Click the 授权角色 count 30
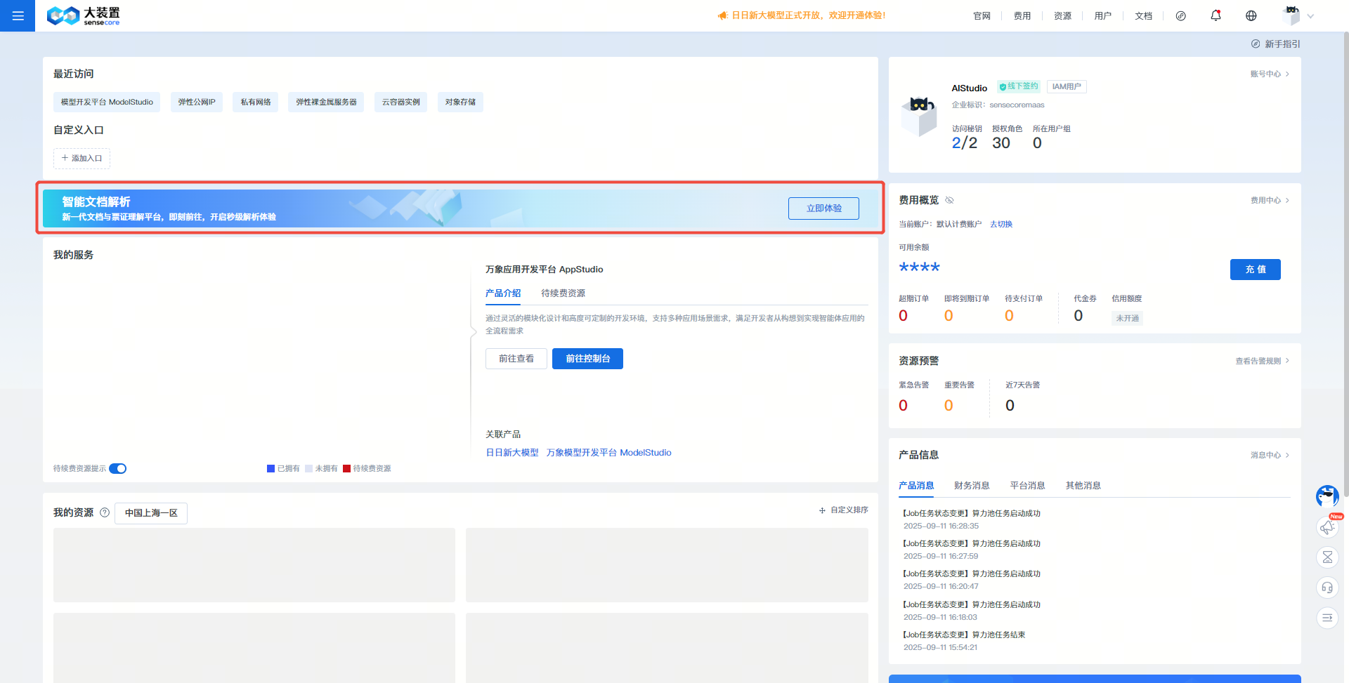Screen dimensions: 1349x683 point(1001,143)
